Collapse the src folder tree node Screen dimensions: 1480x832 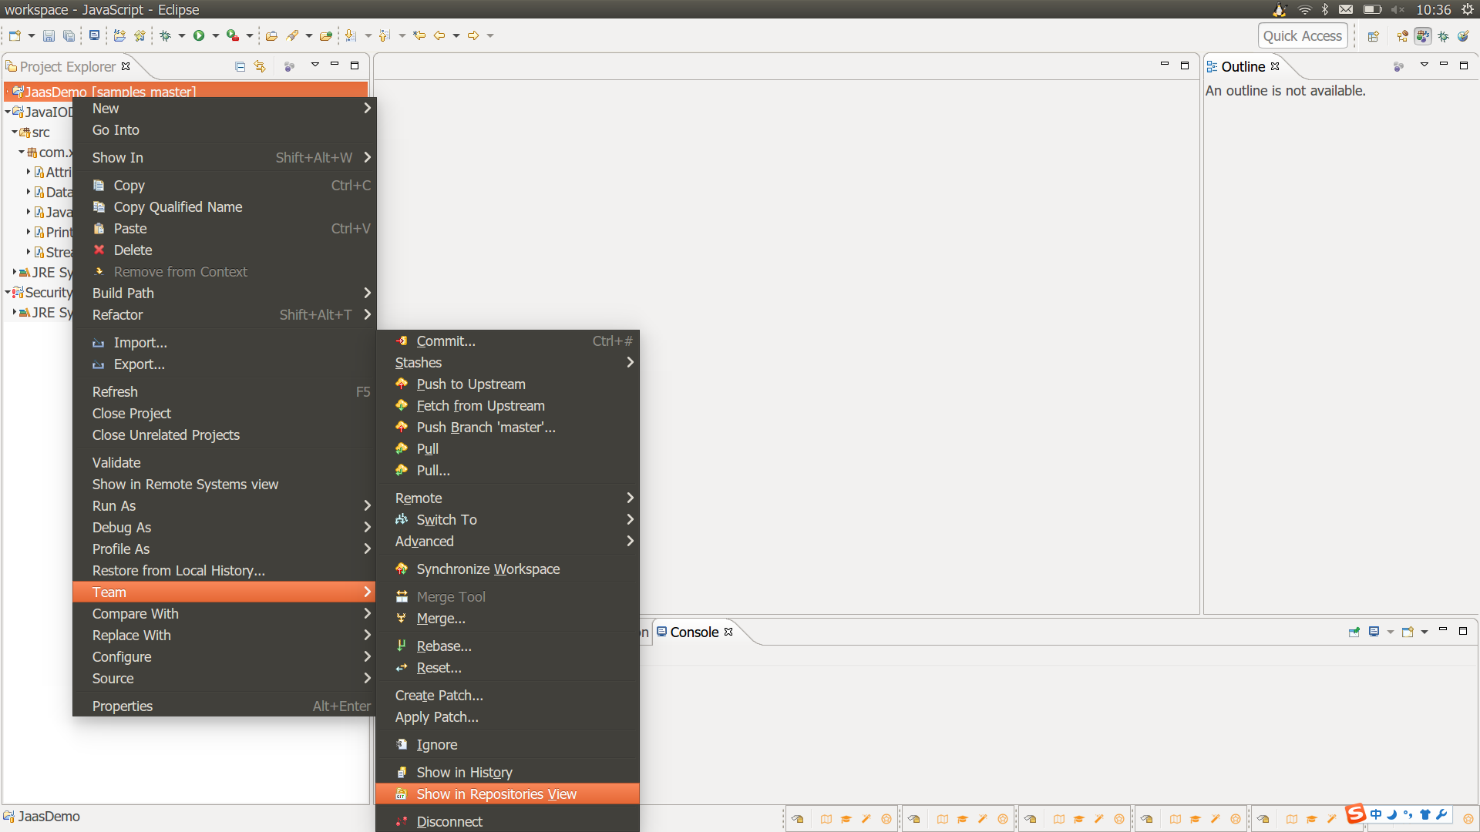14,132
